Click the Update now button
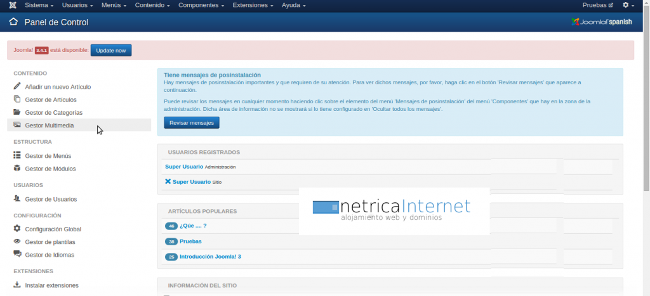Viewport: 650px width, 296px height. coord(111,50)
